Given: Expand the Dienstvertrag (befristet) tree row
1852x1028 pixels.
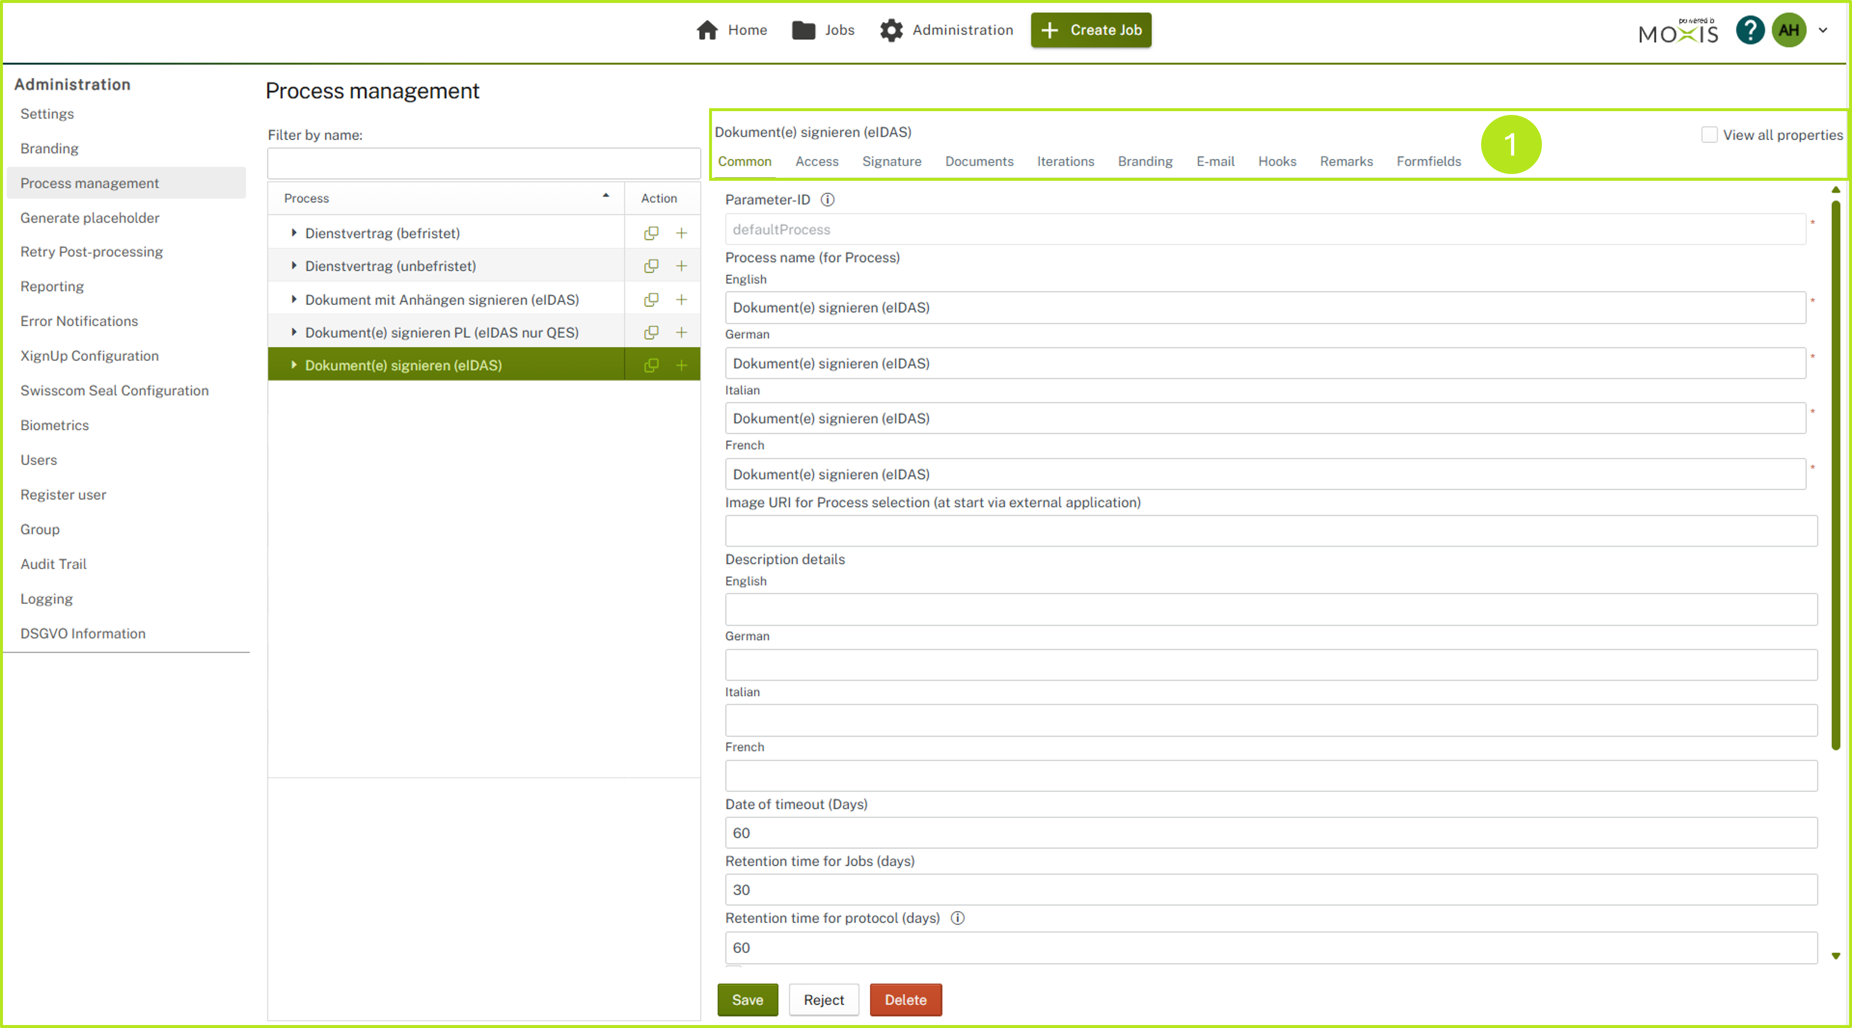Looking at the screenshot, I should [293, 233].
